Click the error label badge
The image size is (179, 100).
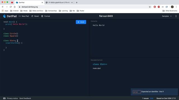(137, 92)
